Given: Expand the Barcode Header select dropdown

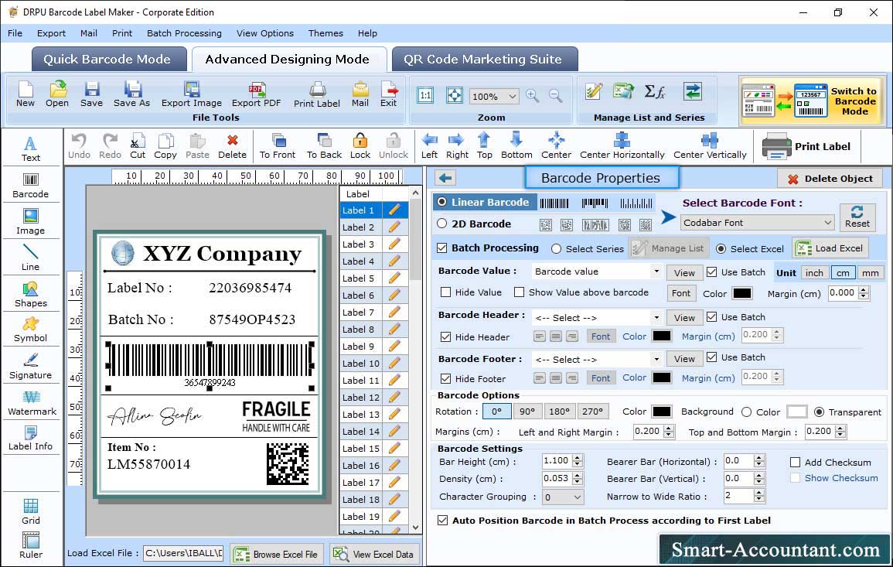Looking at the screenshot, I should click(x=656, y=317).
